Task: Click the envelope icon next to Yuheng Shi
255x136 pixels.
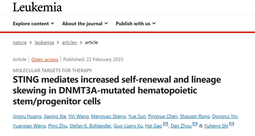Action: coord(232,124)
